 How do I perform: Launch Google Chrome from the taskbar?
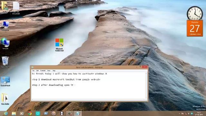point(30,113)
